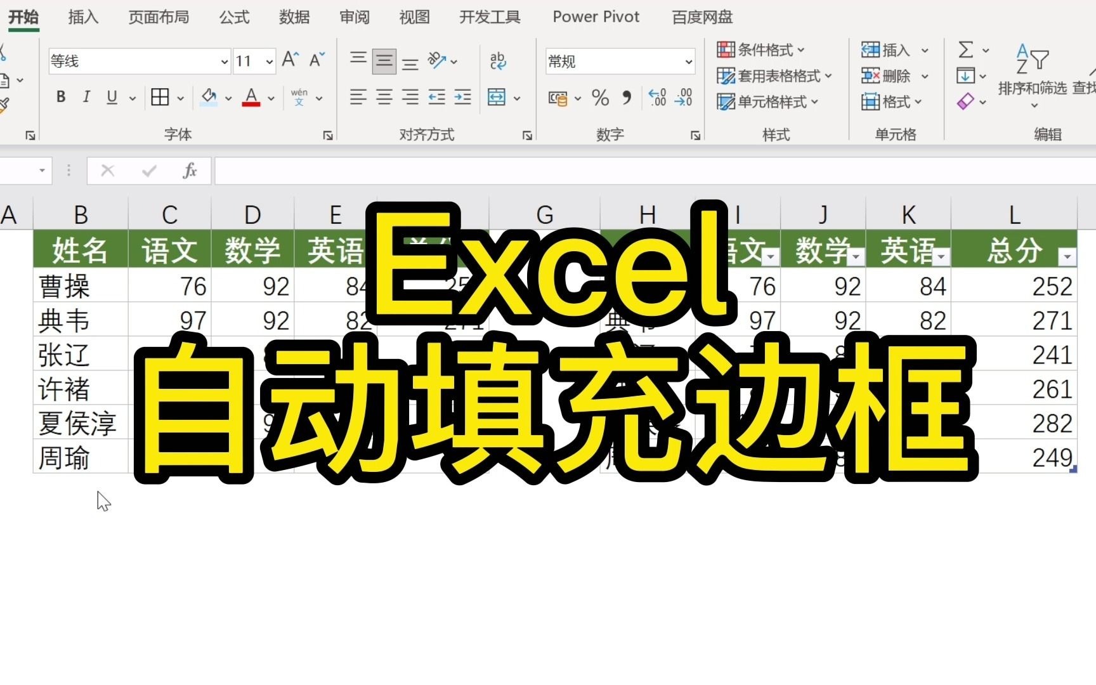
Task: Open the 视图 tab
Action: pyautogui.click(x=414, y=16)
